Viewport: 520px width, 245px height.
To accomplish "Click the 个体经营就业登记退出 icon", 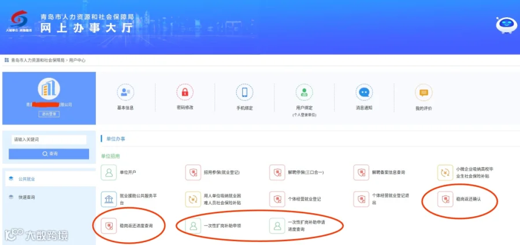I will coord(361,199).
